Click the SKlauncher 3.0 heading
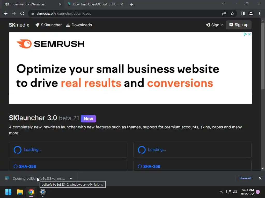 click(33, 118)
